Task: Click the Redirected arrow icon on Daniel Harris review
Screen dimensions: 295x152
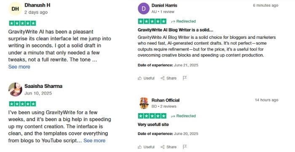Action: pyautogui.click(x=173, y=22)
